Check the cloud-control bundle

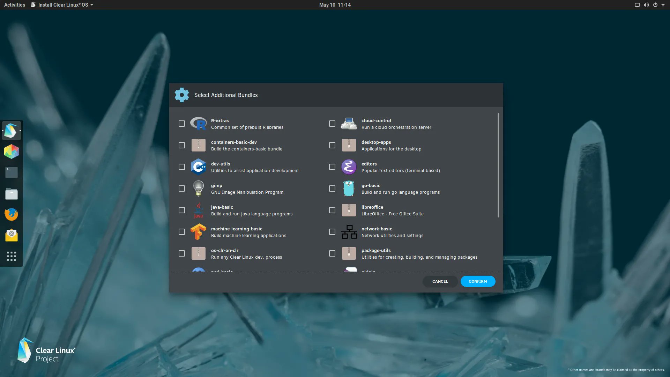click(x=332, y=124)
